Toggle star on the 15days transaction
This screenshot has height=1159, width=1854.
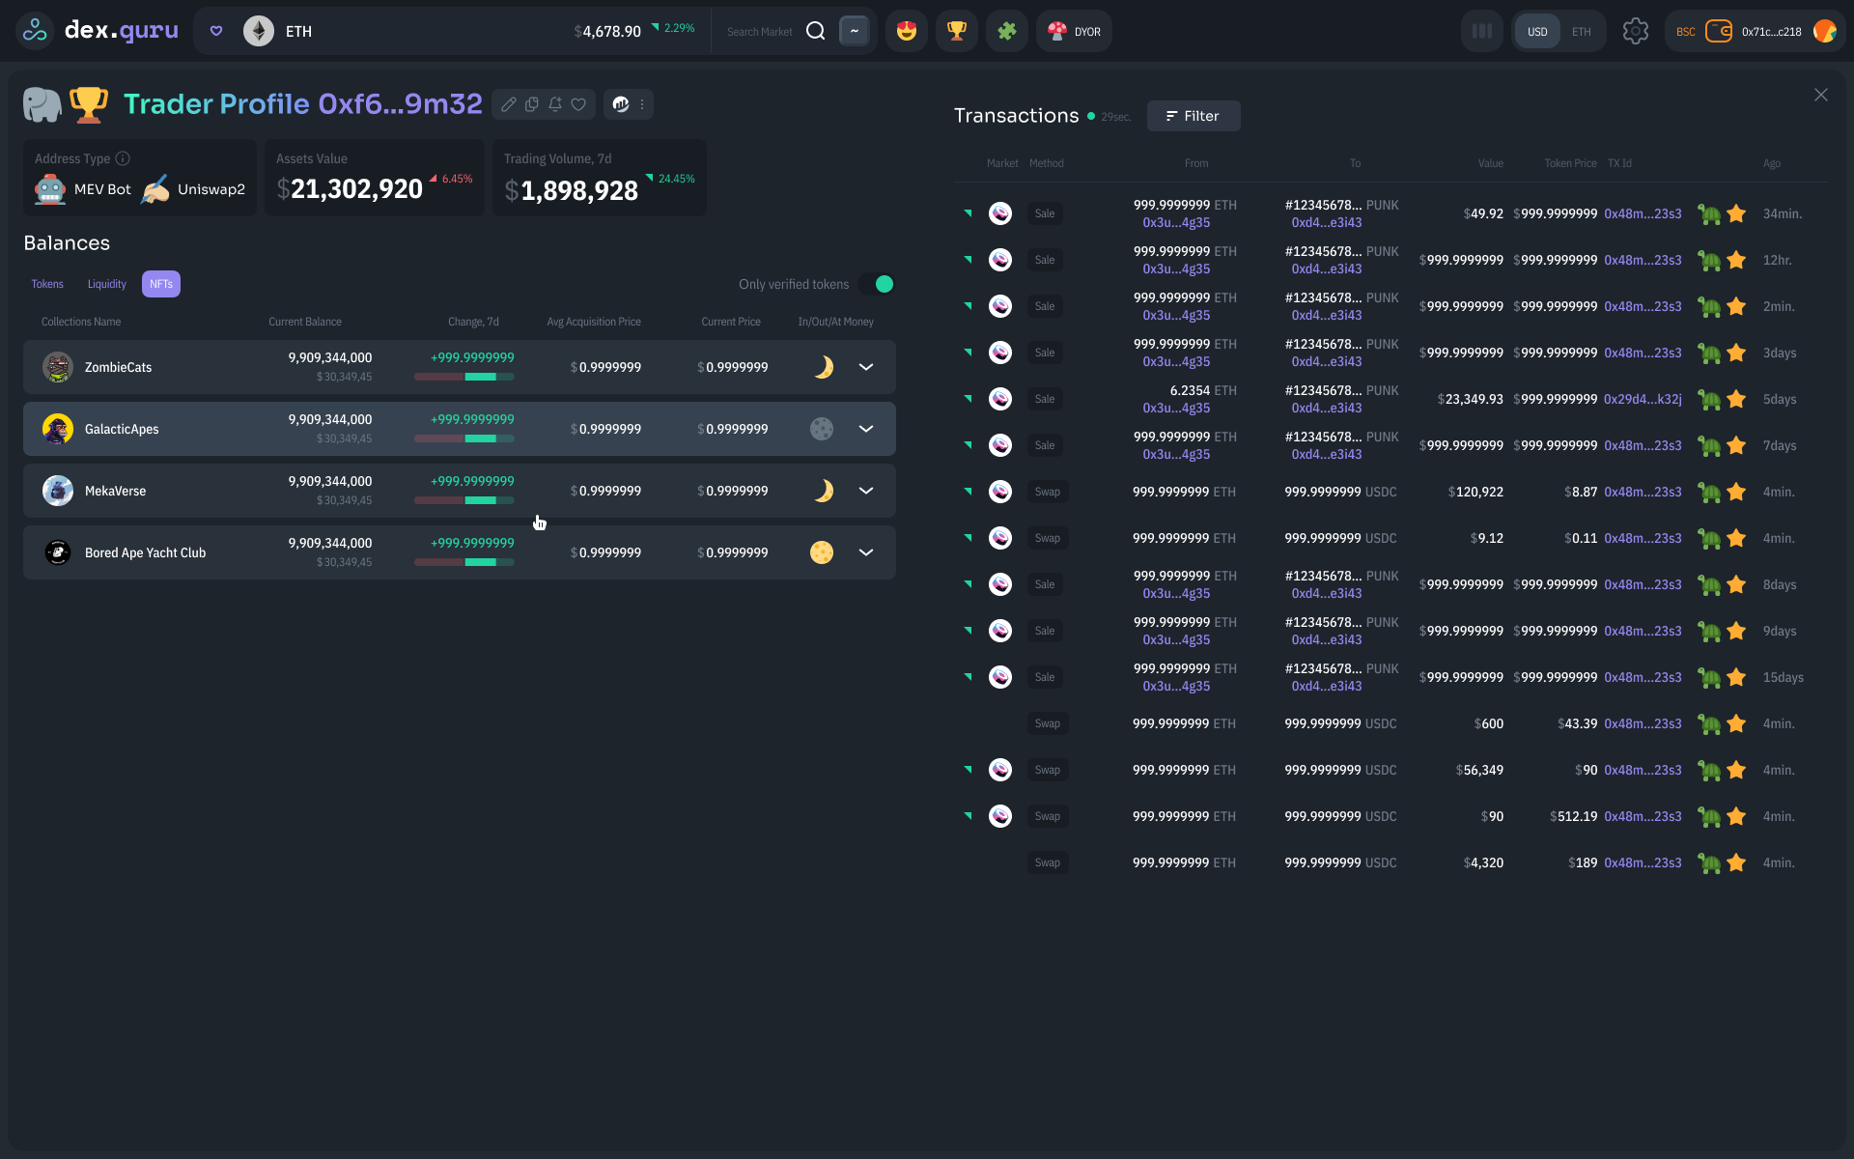(x=1736, y=677)
